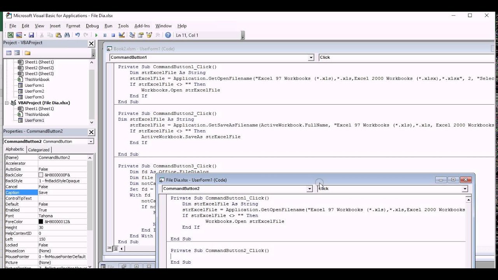
Task: Open the Tools menu
Action: 123,26
